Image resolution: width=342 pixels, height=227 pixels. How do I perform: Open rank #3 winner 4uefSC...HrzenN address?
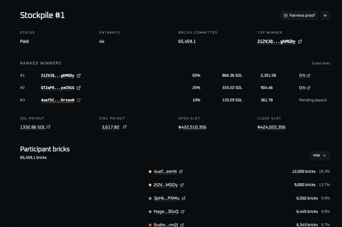57,100
